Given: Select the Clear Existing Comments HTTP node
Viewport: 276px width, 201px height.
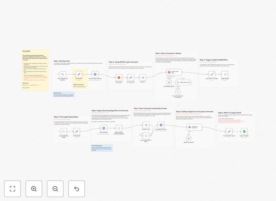Looking at the screenshot, I should pos(95,74).
